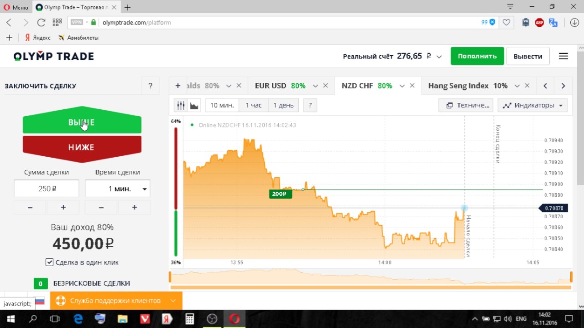Click the Вывести button
This screenshot has height=328, width=584.
click(528, 56)
